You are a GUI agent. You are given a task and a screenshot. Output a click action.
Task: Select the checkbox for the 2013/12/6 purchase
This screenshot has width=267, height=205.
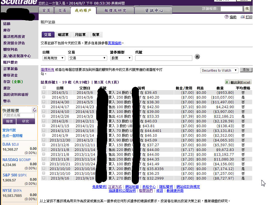[x=44, y=145]
